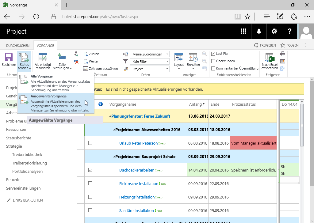
Task: Open the Layout dropdown button
Action: click(179, 61)
